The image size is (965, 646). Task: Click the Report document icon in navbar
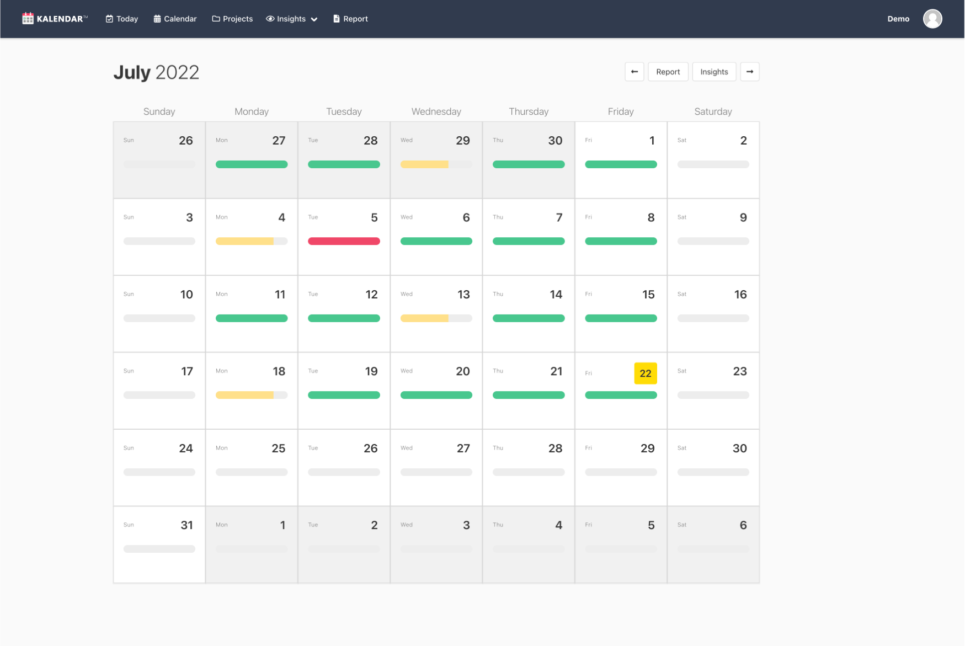336,19
